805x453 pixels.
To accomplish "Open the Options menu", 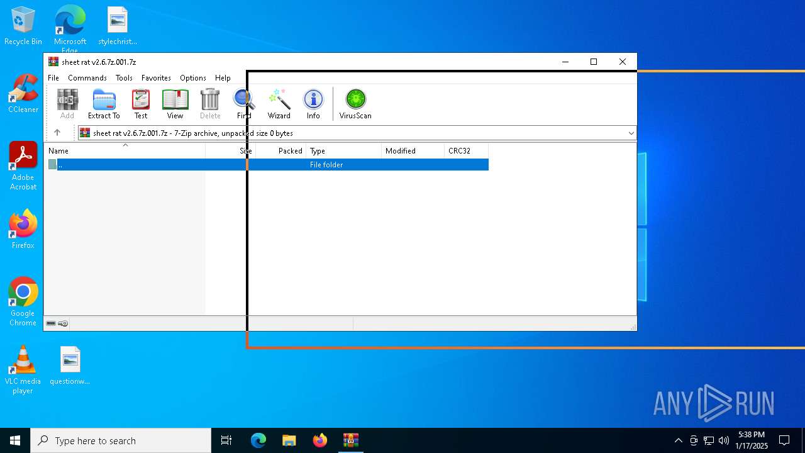I will pyautogui.click(x=192, y=78).
